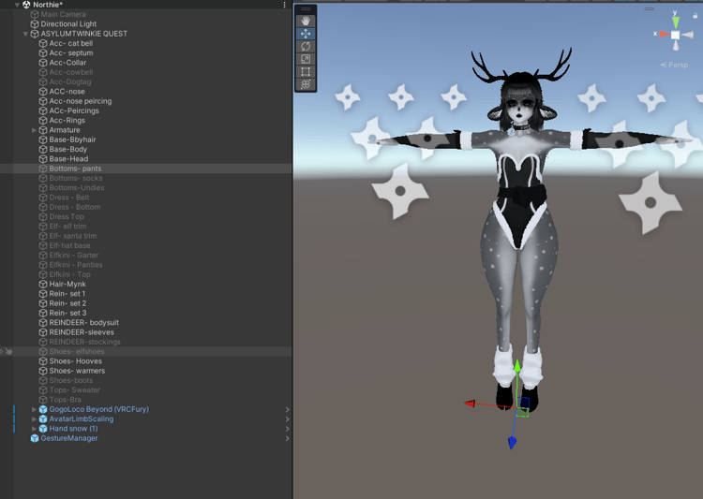Select disabled Acc-cowbell object

(x=71, y=72)
